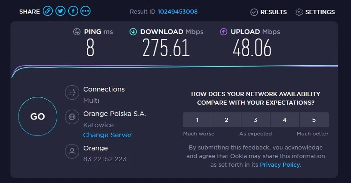351x183 pixels.
Task: Share the result on Twitter
Action: [60, 11]
